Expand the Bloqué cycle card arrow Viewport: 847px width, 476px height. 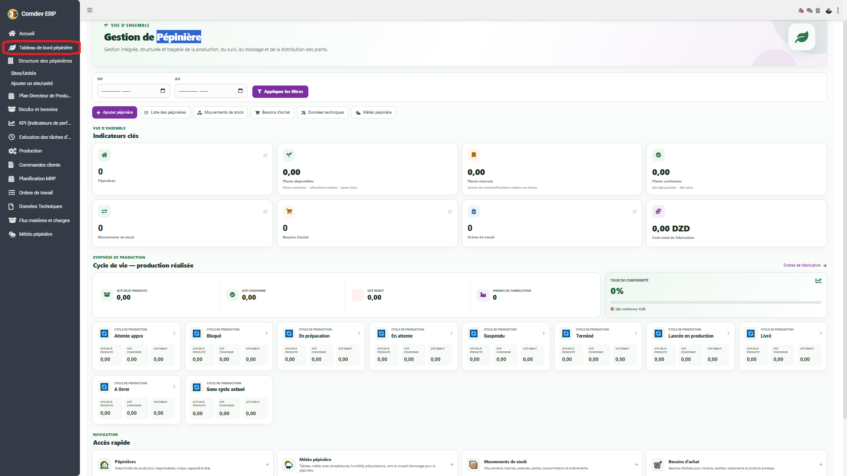[266, 333]
